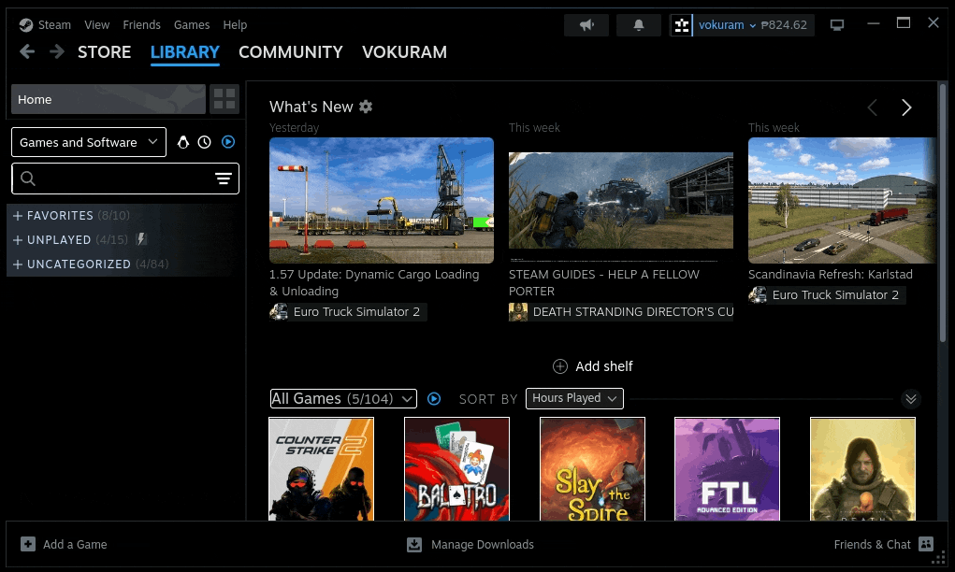955x572 pixels.
Task: Toggle Linux penguin filter icon
Action: click(182, 142)
